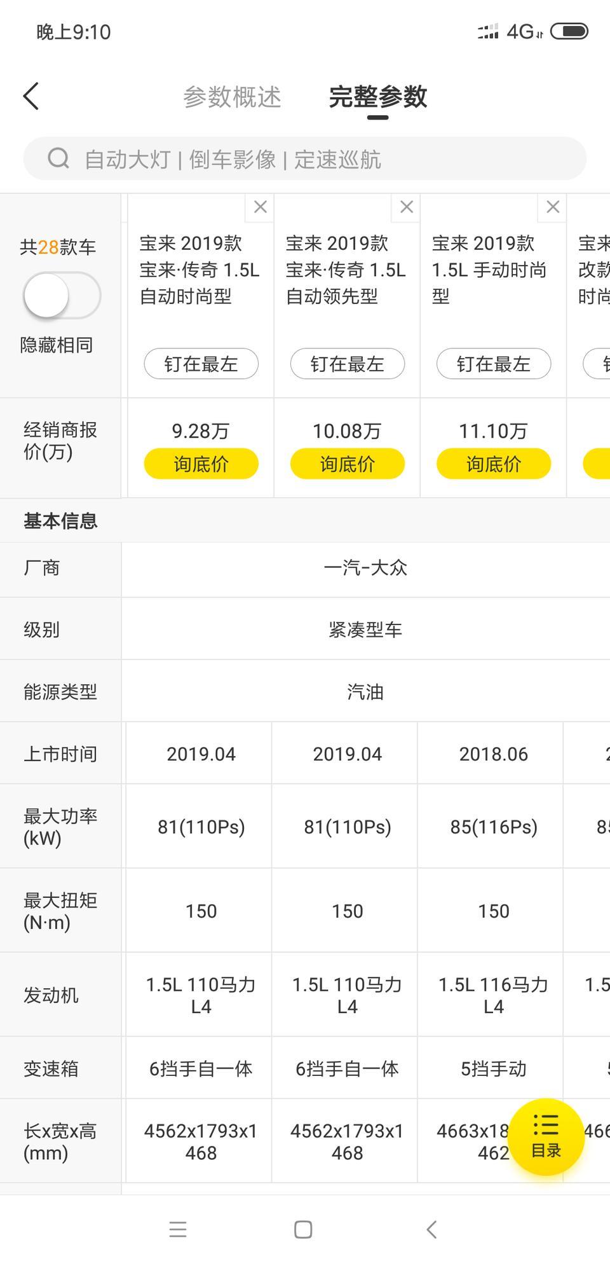Tap the 汽油 energy type value
The height and width of the screenshot is (1268, 610).
click(x=365, y=692)
